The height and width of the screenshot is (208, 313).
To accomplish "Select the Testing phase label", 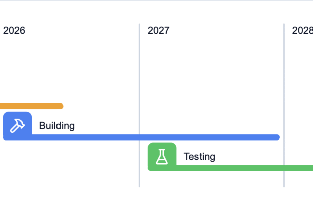I will tap(199, 157).
